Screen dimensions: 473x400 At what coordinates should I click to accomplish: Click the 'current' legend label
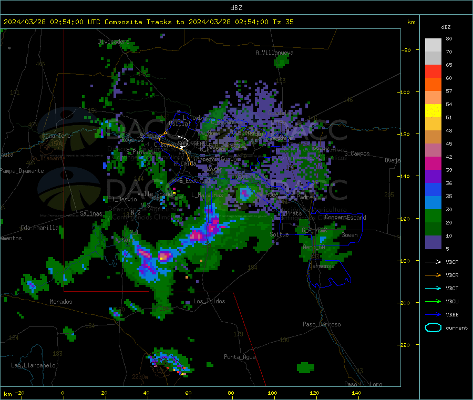(x=457, y=328)
